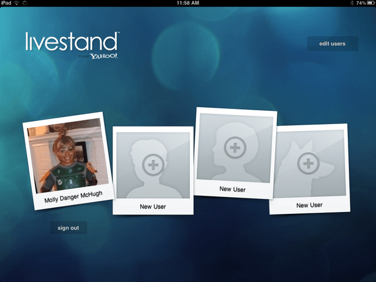This screenshot has height=282, width=376.
Task: Tap the livestand logo
Action: [72, 42]
